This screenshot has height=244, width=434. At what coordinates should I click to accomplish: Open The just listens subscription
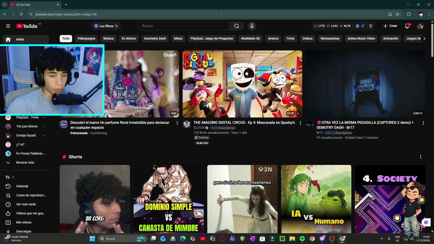pyautogui.click(x=26, y=126)
